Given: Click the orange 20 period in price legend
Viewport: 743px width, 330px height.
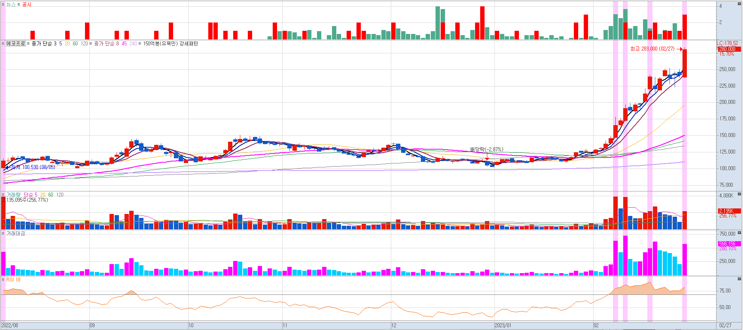Looking at the screenshot, I should (x=67, y=43).
